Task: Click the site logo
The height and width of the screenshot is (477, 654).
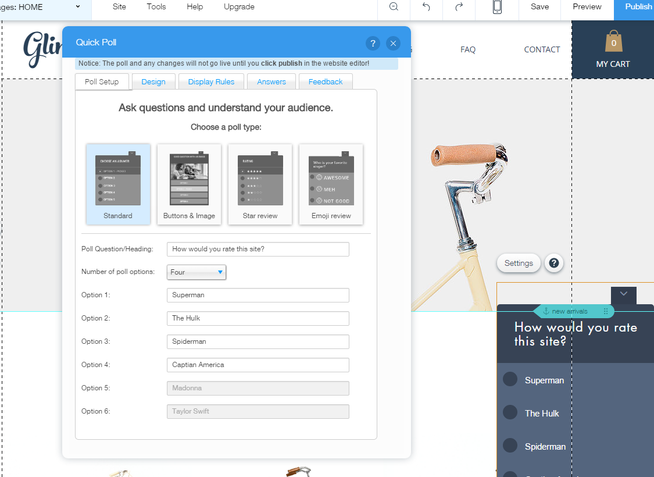Action: click(42, 49)
